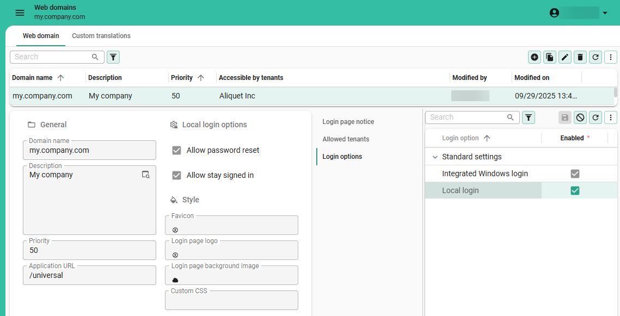Click the add new web domain icon

(535, 57)
